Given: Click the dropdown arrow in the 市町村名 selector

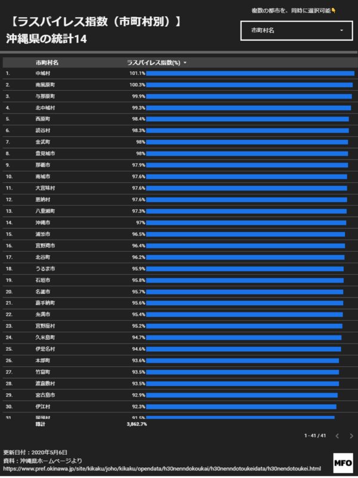Looking at the screenshot, I should 341,30.
